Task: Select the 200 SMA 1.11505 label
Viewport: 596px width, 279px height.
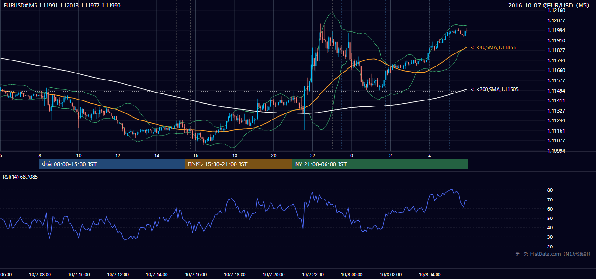Action: [x=495, y=89]
